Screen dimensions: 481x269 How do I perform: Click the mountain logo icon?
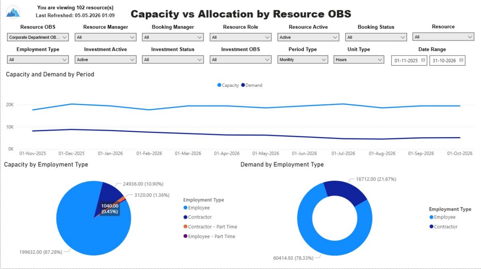click(13, 12)
